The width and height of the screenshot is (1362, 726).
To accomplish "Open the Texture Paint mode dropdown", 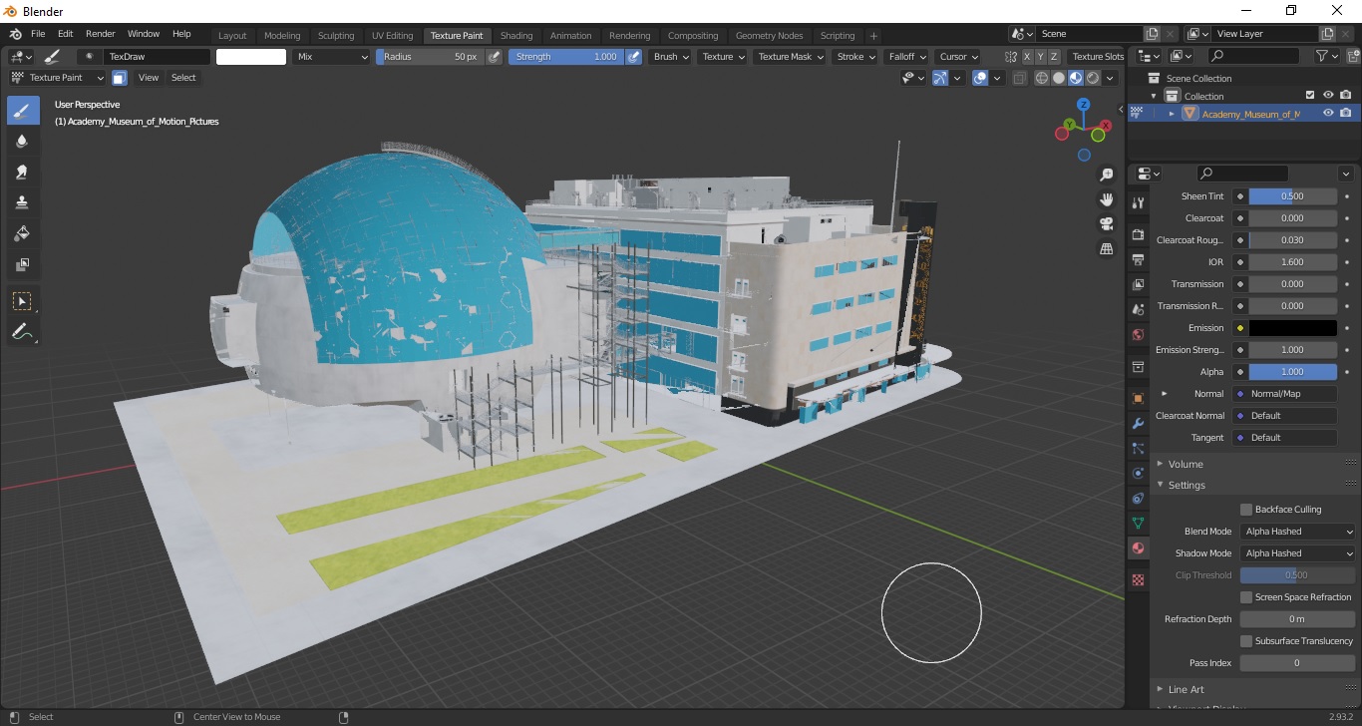I will (57, 78).
